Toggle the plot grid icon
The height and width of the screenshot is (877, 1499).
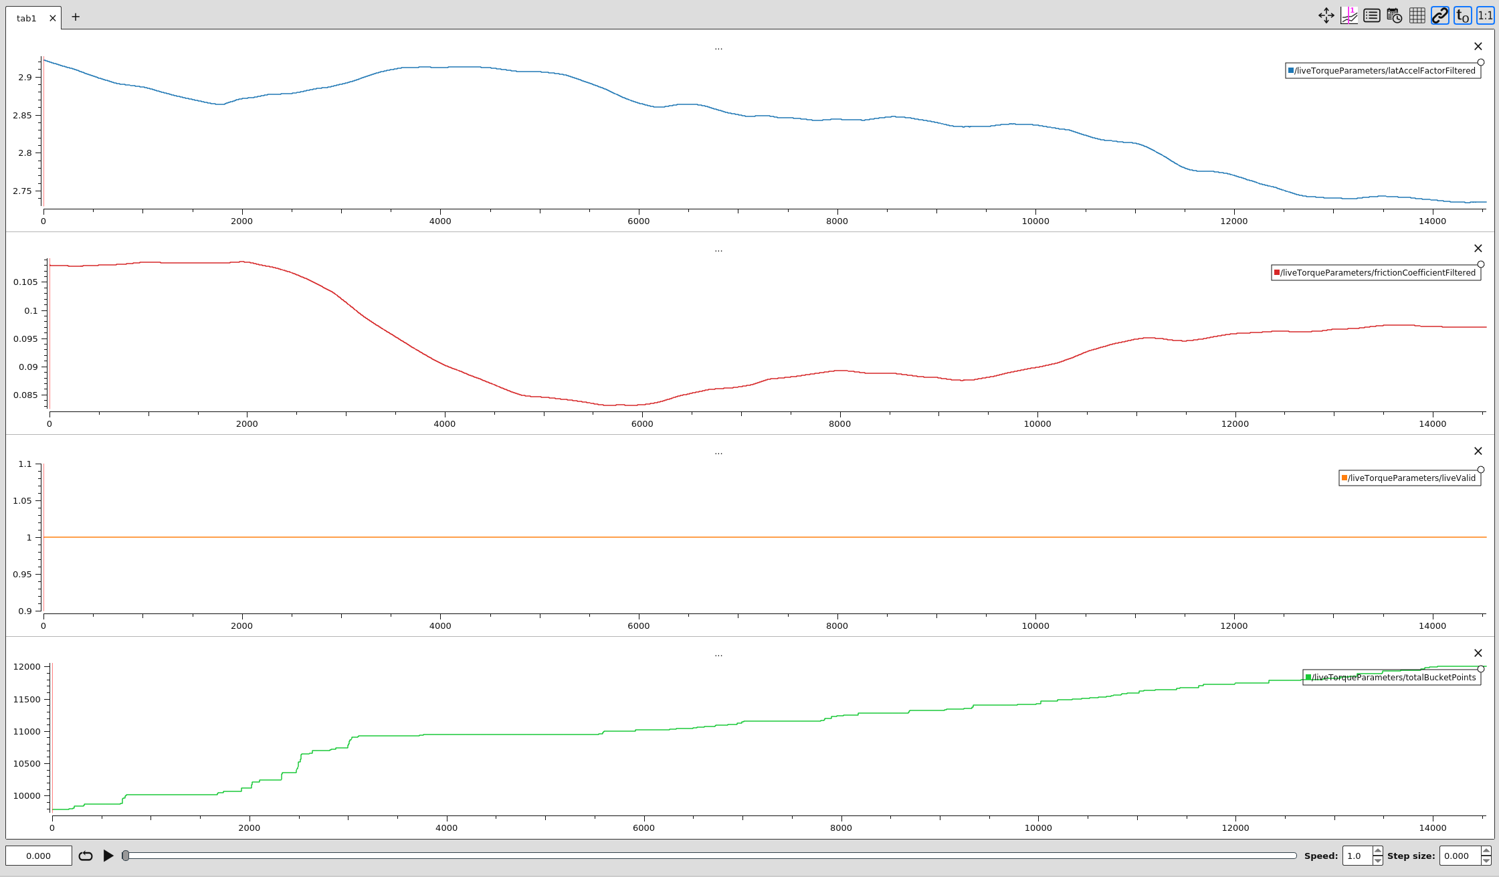[x=1417, y=15]
